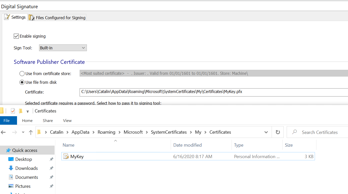
Task: Click the Pictures folder icon
Action: pyautogui.click(x=11, y=186)
